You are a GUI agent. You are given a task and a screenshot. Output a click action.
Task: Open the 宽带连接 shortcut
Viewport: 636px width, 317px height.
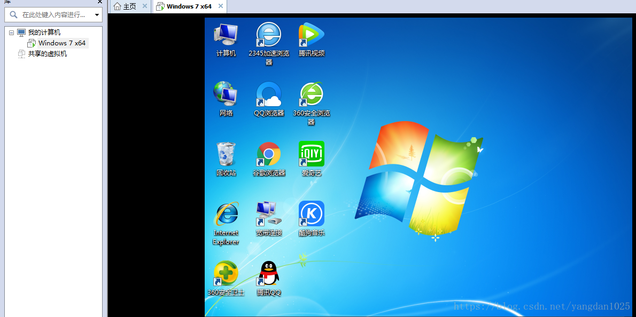click(269, 219)
